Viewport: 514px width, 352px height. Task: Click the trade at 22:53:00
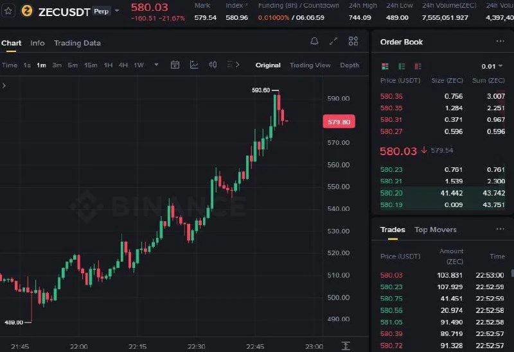click(443, 275)
